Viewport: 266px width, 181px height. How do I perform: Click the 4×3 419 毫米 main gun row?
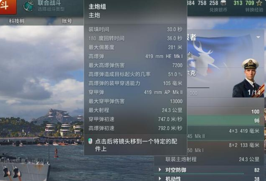pos(226,133)
